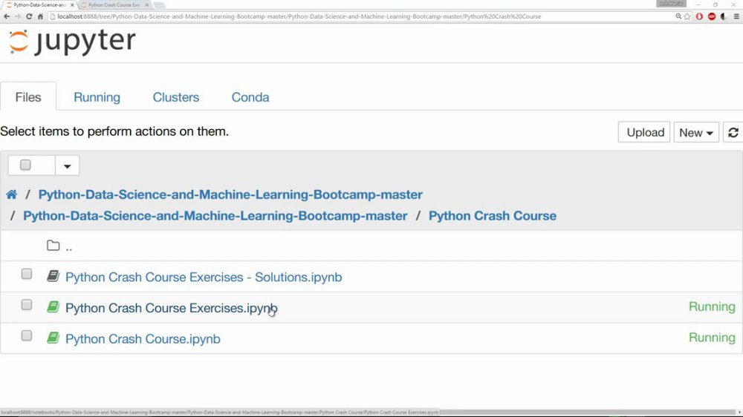Select the Python-Data-Science browser tab

click(x=39, y=4)
